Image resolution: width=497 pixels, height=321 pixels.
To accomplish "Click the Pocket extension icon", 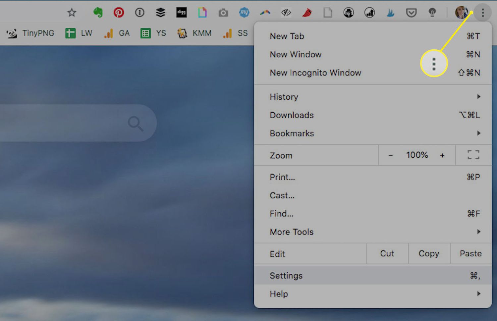I will [x=411, y=13].
